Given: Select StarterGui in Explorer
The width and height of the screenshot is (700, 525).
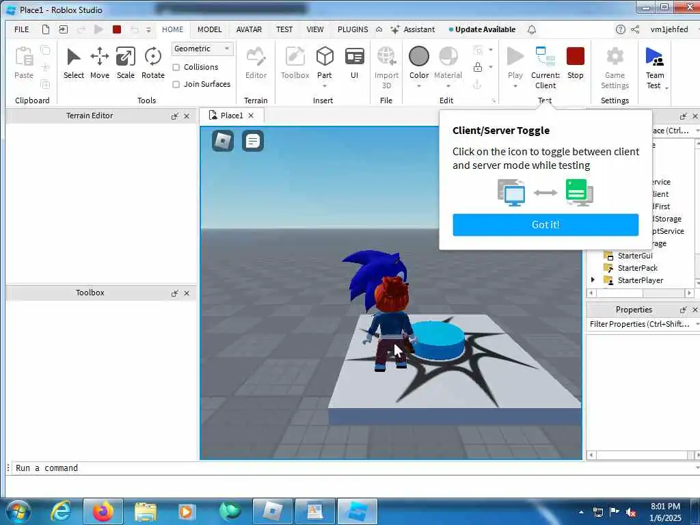Looking at the screenshot, I should coord(635,256).
